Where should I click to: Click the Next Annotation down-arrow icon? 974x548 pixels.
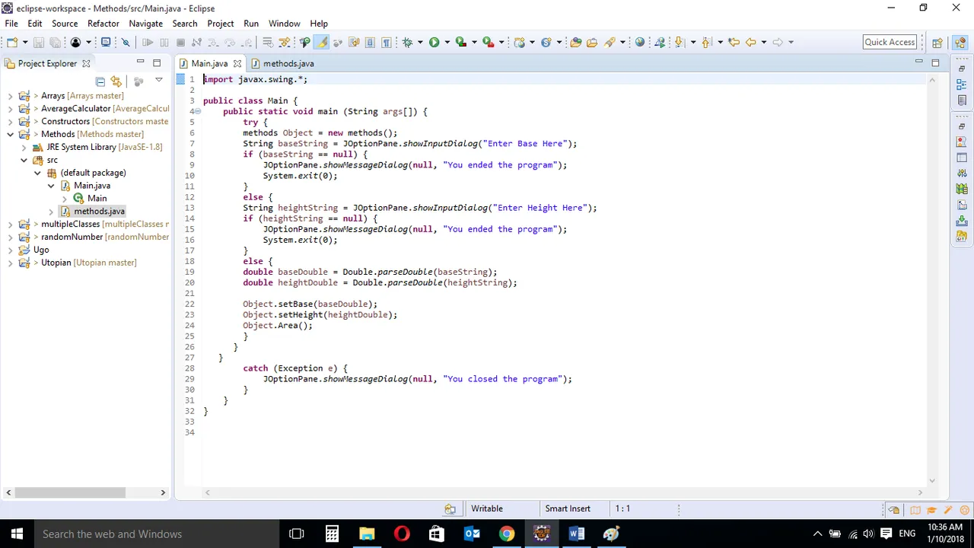pyautogui.click(x=680, y=42)
